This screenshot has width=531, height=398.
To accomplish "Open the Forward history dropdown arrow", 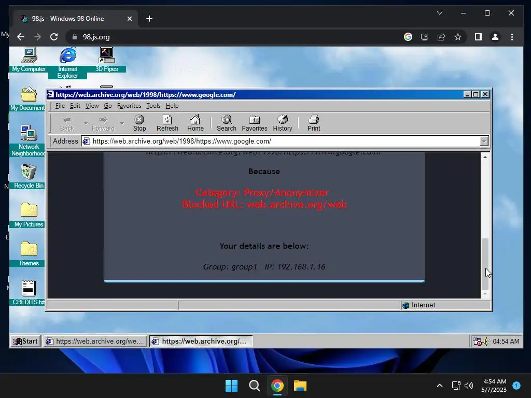I will pyautogui.click(x=122, y=123).
